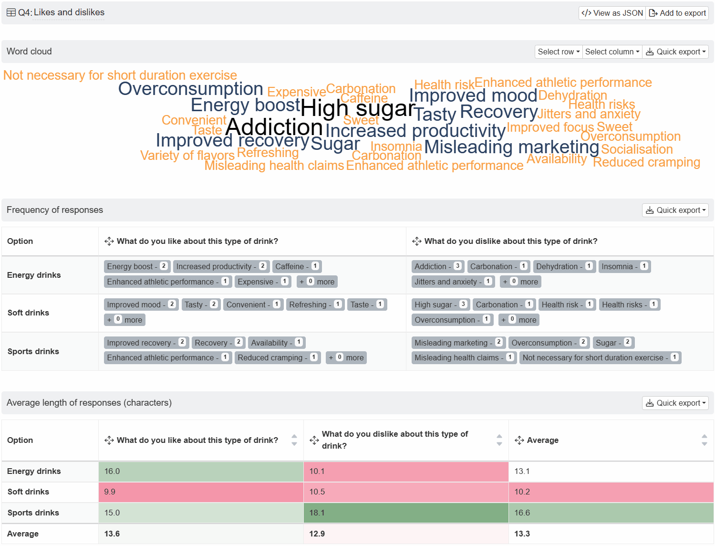Sort by 'like' column in Average length table
The width and height of the screenshot is (715, 546).
click(294, 440)
